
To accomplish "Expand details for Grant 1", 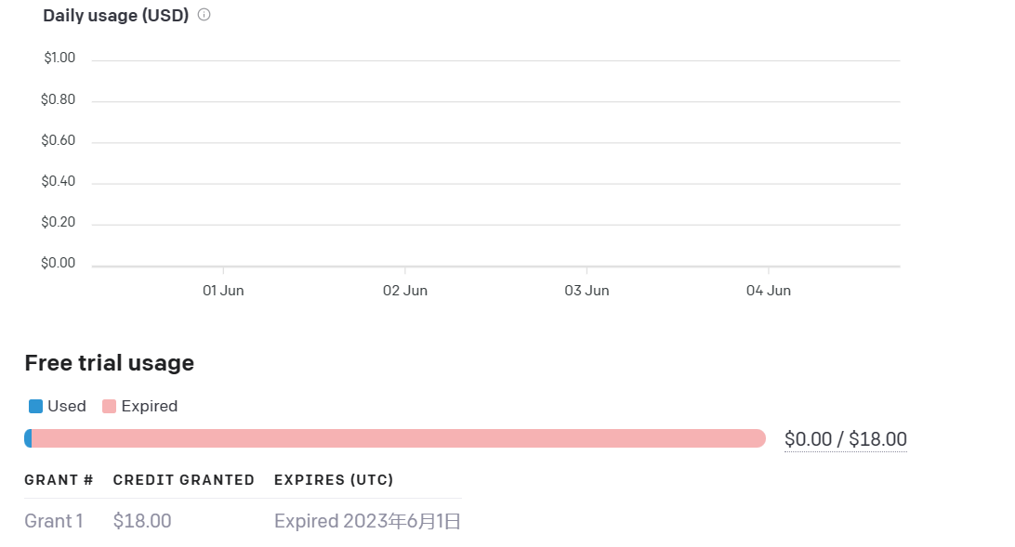I will pos(53,521).
